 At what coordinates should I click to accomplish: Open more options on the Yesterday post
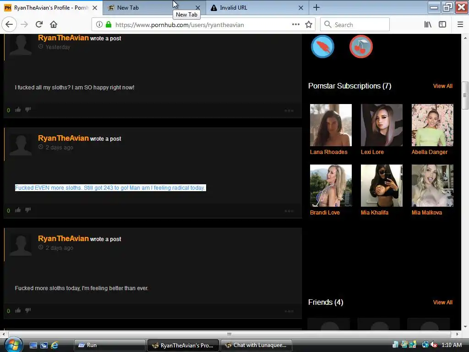pyautogui.click(x=289, y=111)
